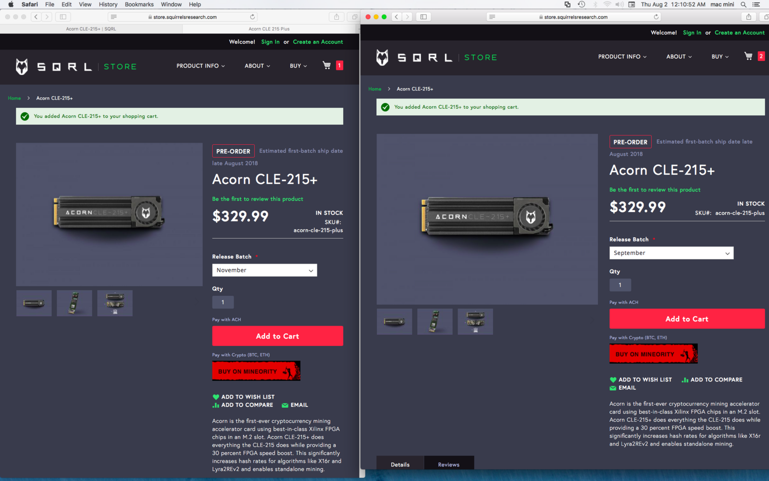Click Add to Cart in left window
Screen dimensions: 769x481
point(278,336)
